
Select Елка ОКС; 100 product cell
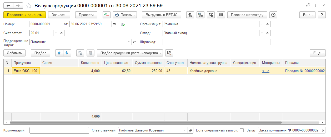pos(26,71)
